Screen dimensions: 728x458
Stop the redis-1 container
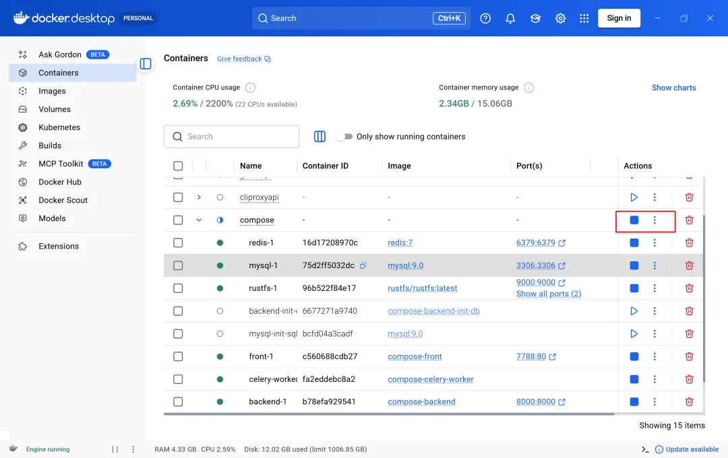[634, 242]
